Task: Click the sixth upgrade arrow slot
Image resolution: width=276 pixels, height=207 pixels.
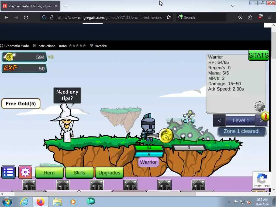Action: point(198,185)
